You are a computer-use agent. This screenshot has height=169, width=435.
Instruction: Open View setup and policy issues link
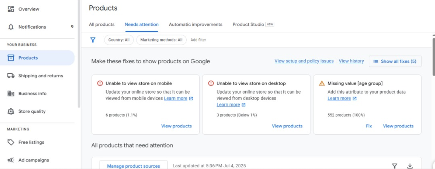pyautogui.click(x=304, y=61)
